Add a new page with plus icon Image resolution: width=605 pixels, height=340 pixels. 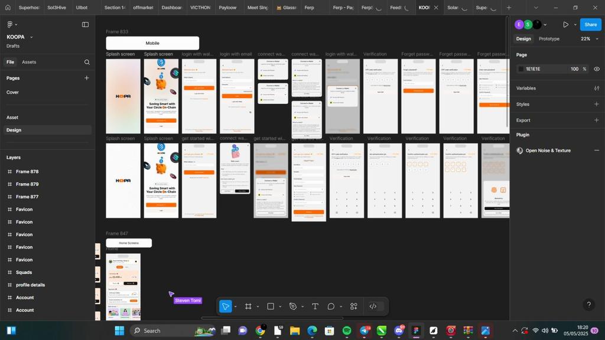coord(86,78)
